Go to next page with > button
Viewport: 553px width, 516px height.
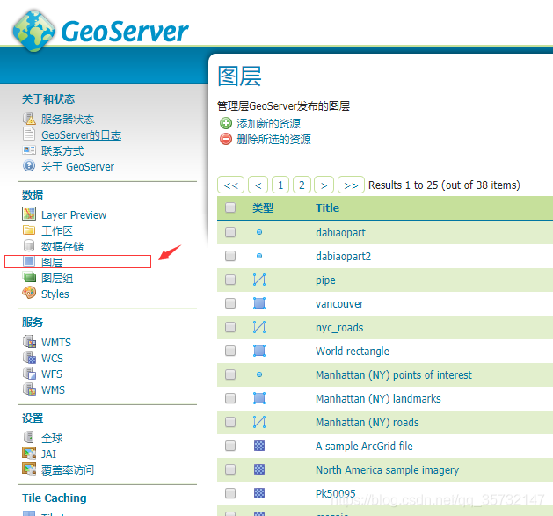(x=324, y=185)
